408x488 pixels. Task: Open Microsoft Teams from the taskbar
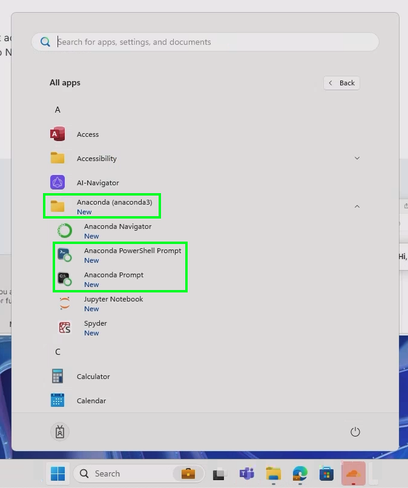[x=246, y=473]
